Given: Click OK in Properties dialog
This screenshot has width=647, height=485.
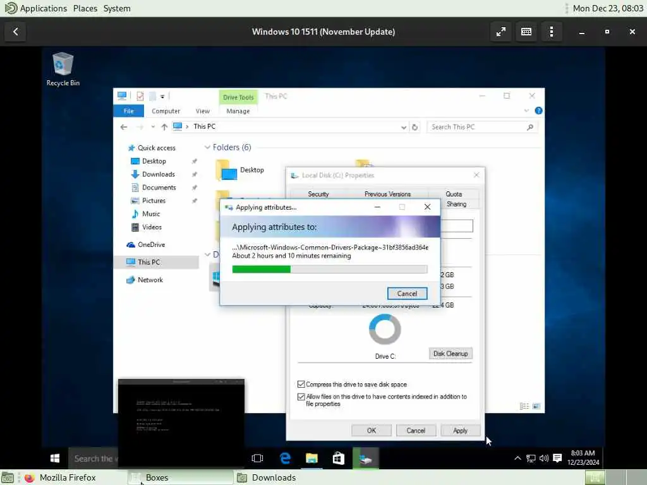Looking at the screenshot, I should pyautogui.click(x=372, y=431).
